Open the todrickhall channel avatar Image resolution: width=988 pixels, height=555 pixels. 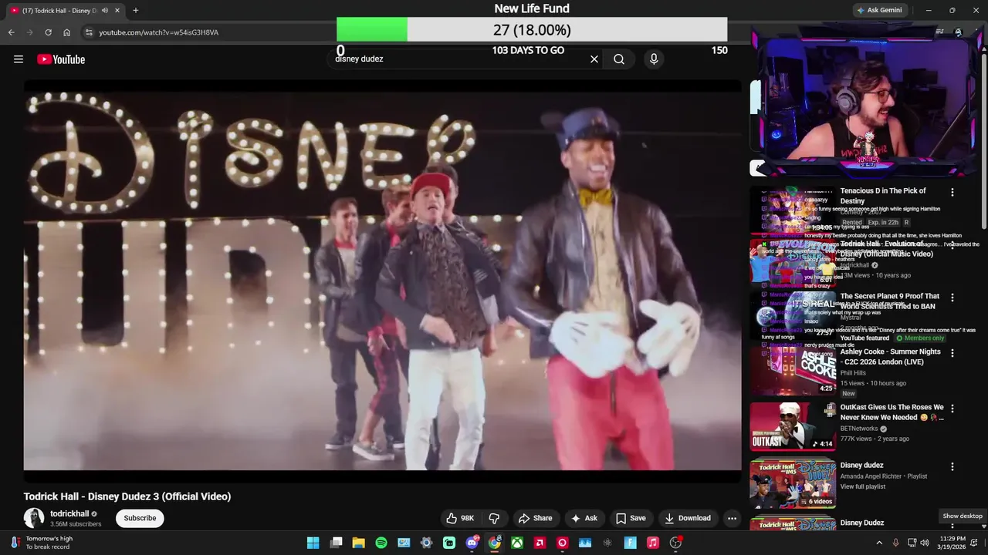click(x=34, y=518)
